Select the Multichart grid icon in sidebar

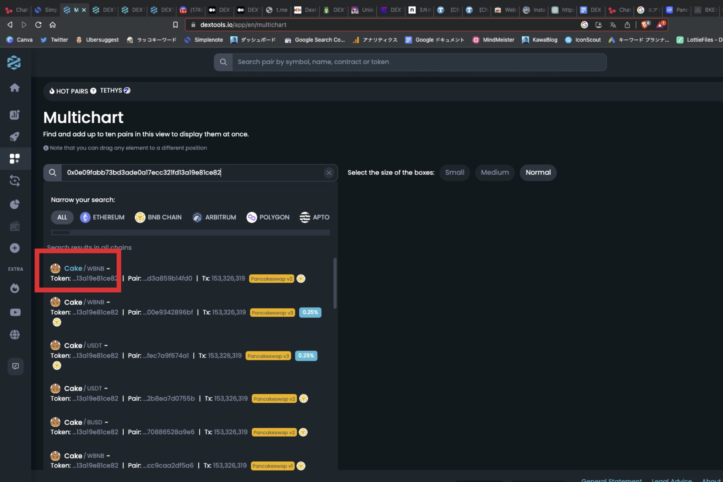click(14, 159)
